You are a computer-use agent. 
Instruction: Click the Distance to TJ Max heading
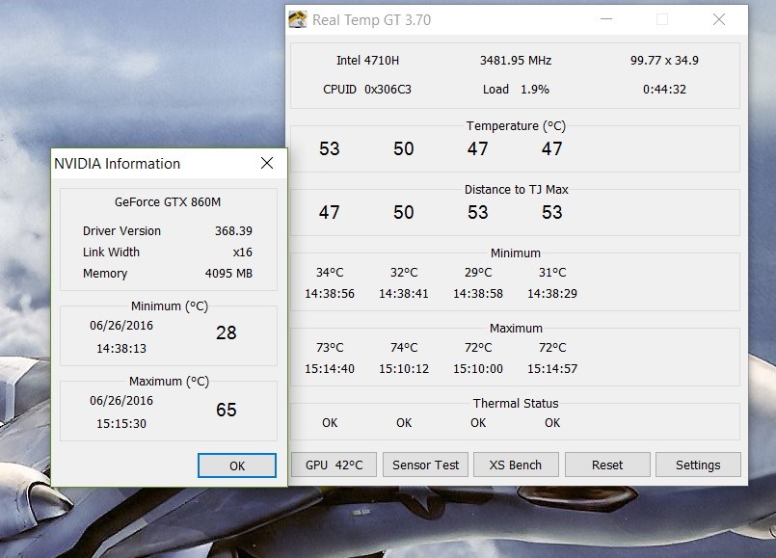pyautogui.click(x=516, y=190)
